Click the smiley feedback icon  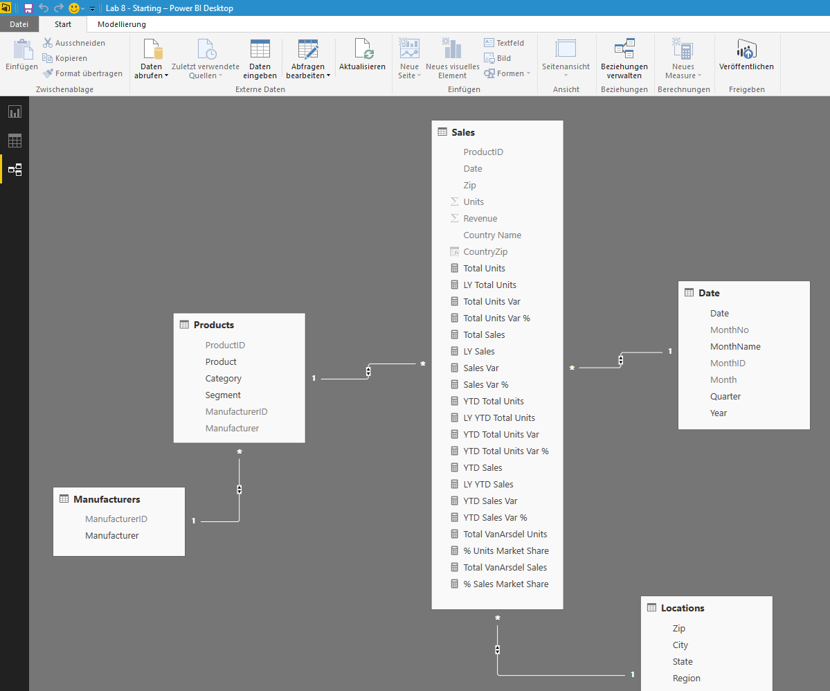(74, 8)
